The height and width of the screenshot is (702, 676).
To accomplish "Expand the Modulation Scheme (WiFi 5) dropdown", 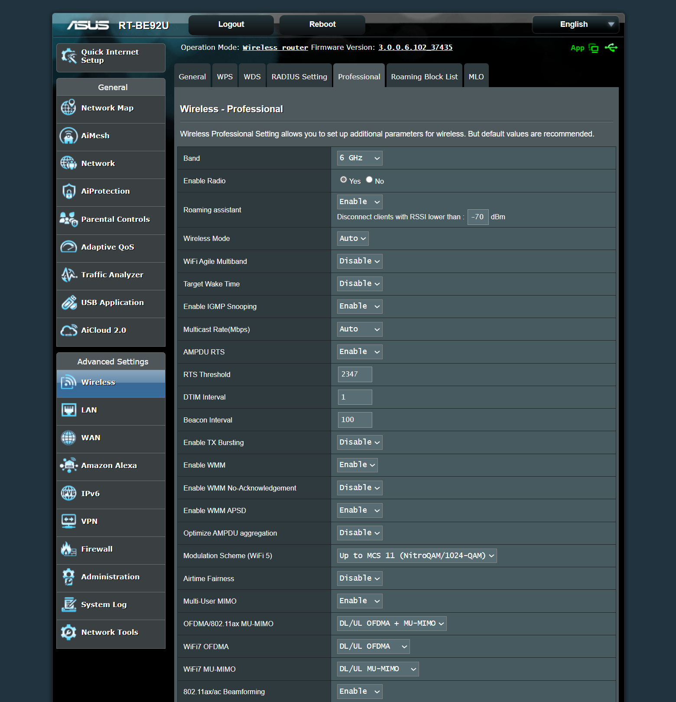I will pyautogui.click(x=417, y=556).
